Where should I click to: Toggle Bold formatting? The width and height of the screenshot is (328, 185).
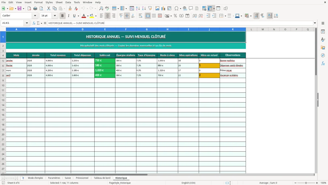63,16
